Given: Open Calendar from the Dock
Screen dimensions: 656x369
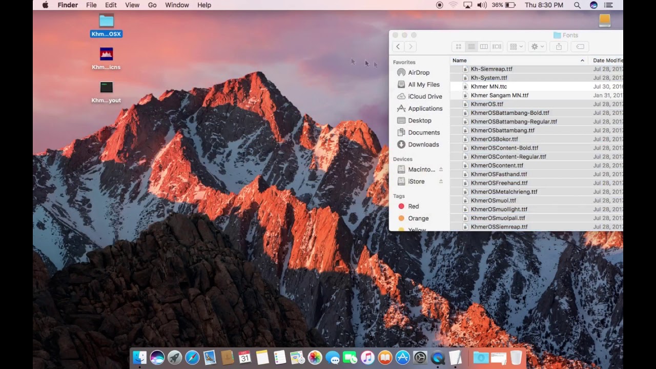Looking at the screenshot, I should (x=245, y=357).
